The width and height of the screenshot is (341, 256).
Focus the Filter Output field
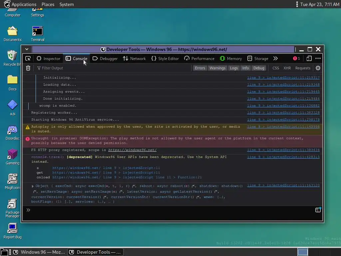click(x=113, y=68)
